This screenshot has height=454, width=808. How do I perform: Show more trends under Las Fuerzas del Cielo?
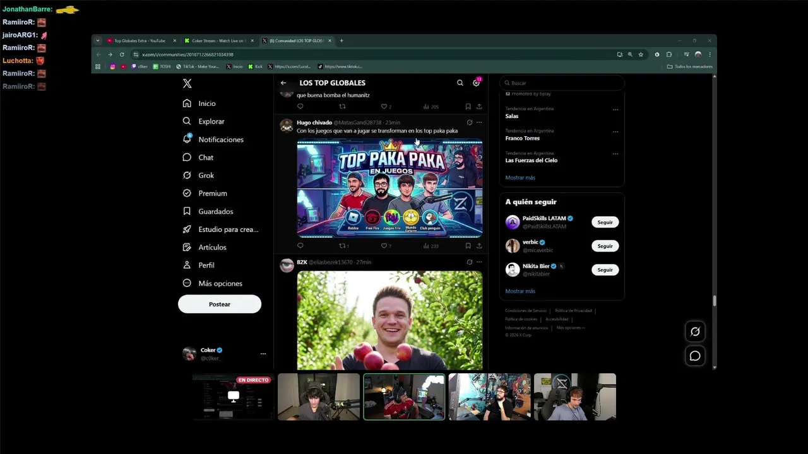(520, 178)
